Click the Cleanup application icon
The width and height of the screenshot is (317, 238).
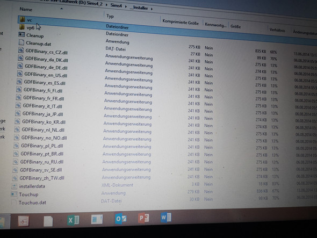coord(21,34)
